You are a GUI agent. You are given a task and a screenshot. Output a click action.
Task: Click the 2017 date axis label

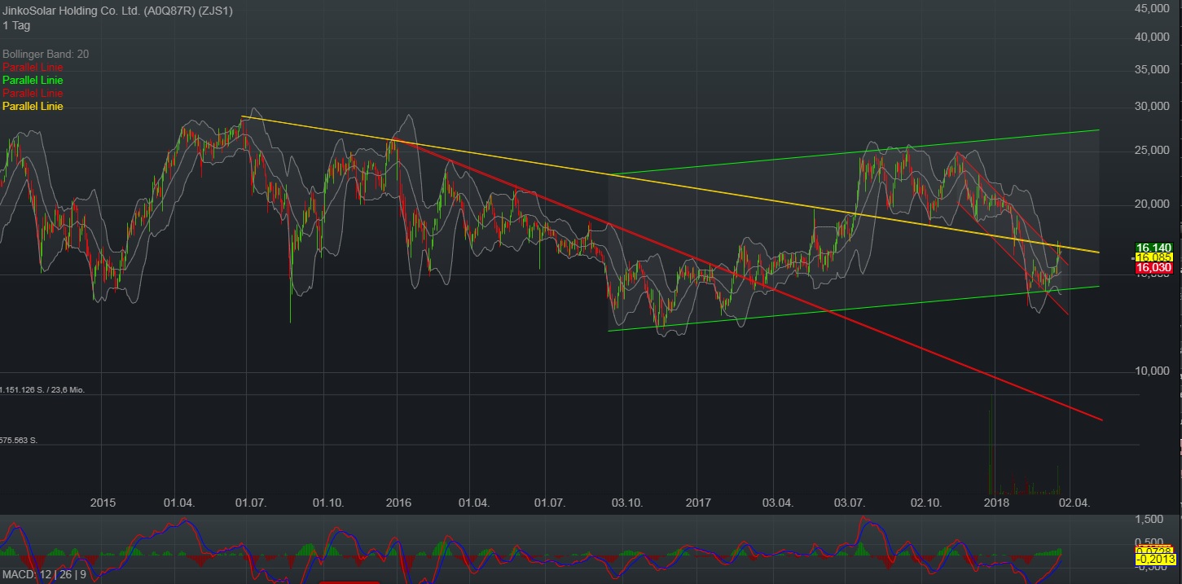pos(698,503)
